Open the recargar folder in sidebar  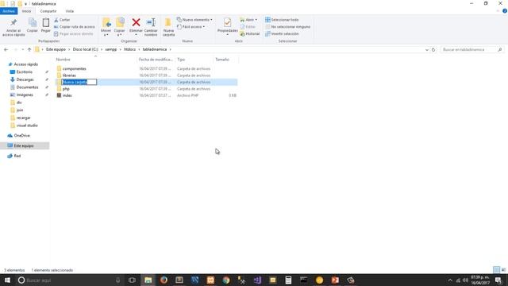[23, 118]
